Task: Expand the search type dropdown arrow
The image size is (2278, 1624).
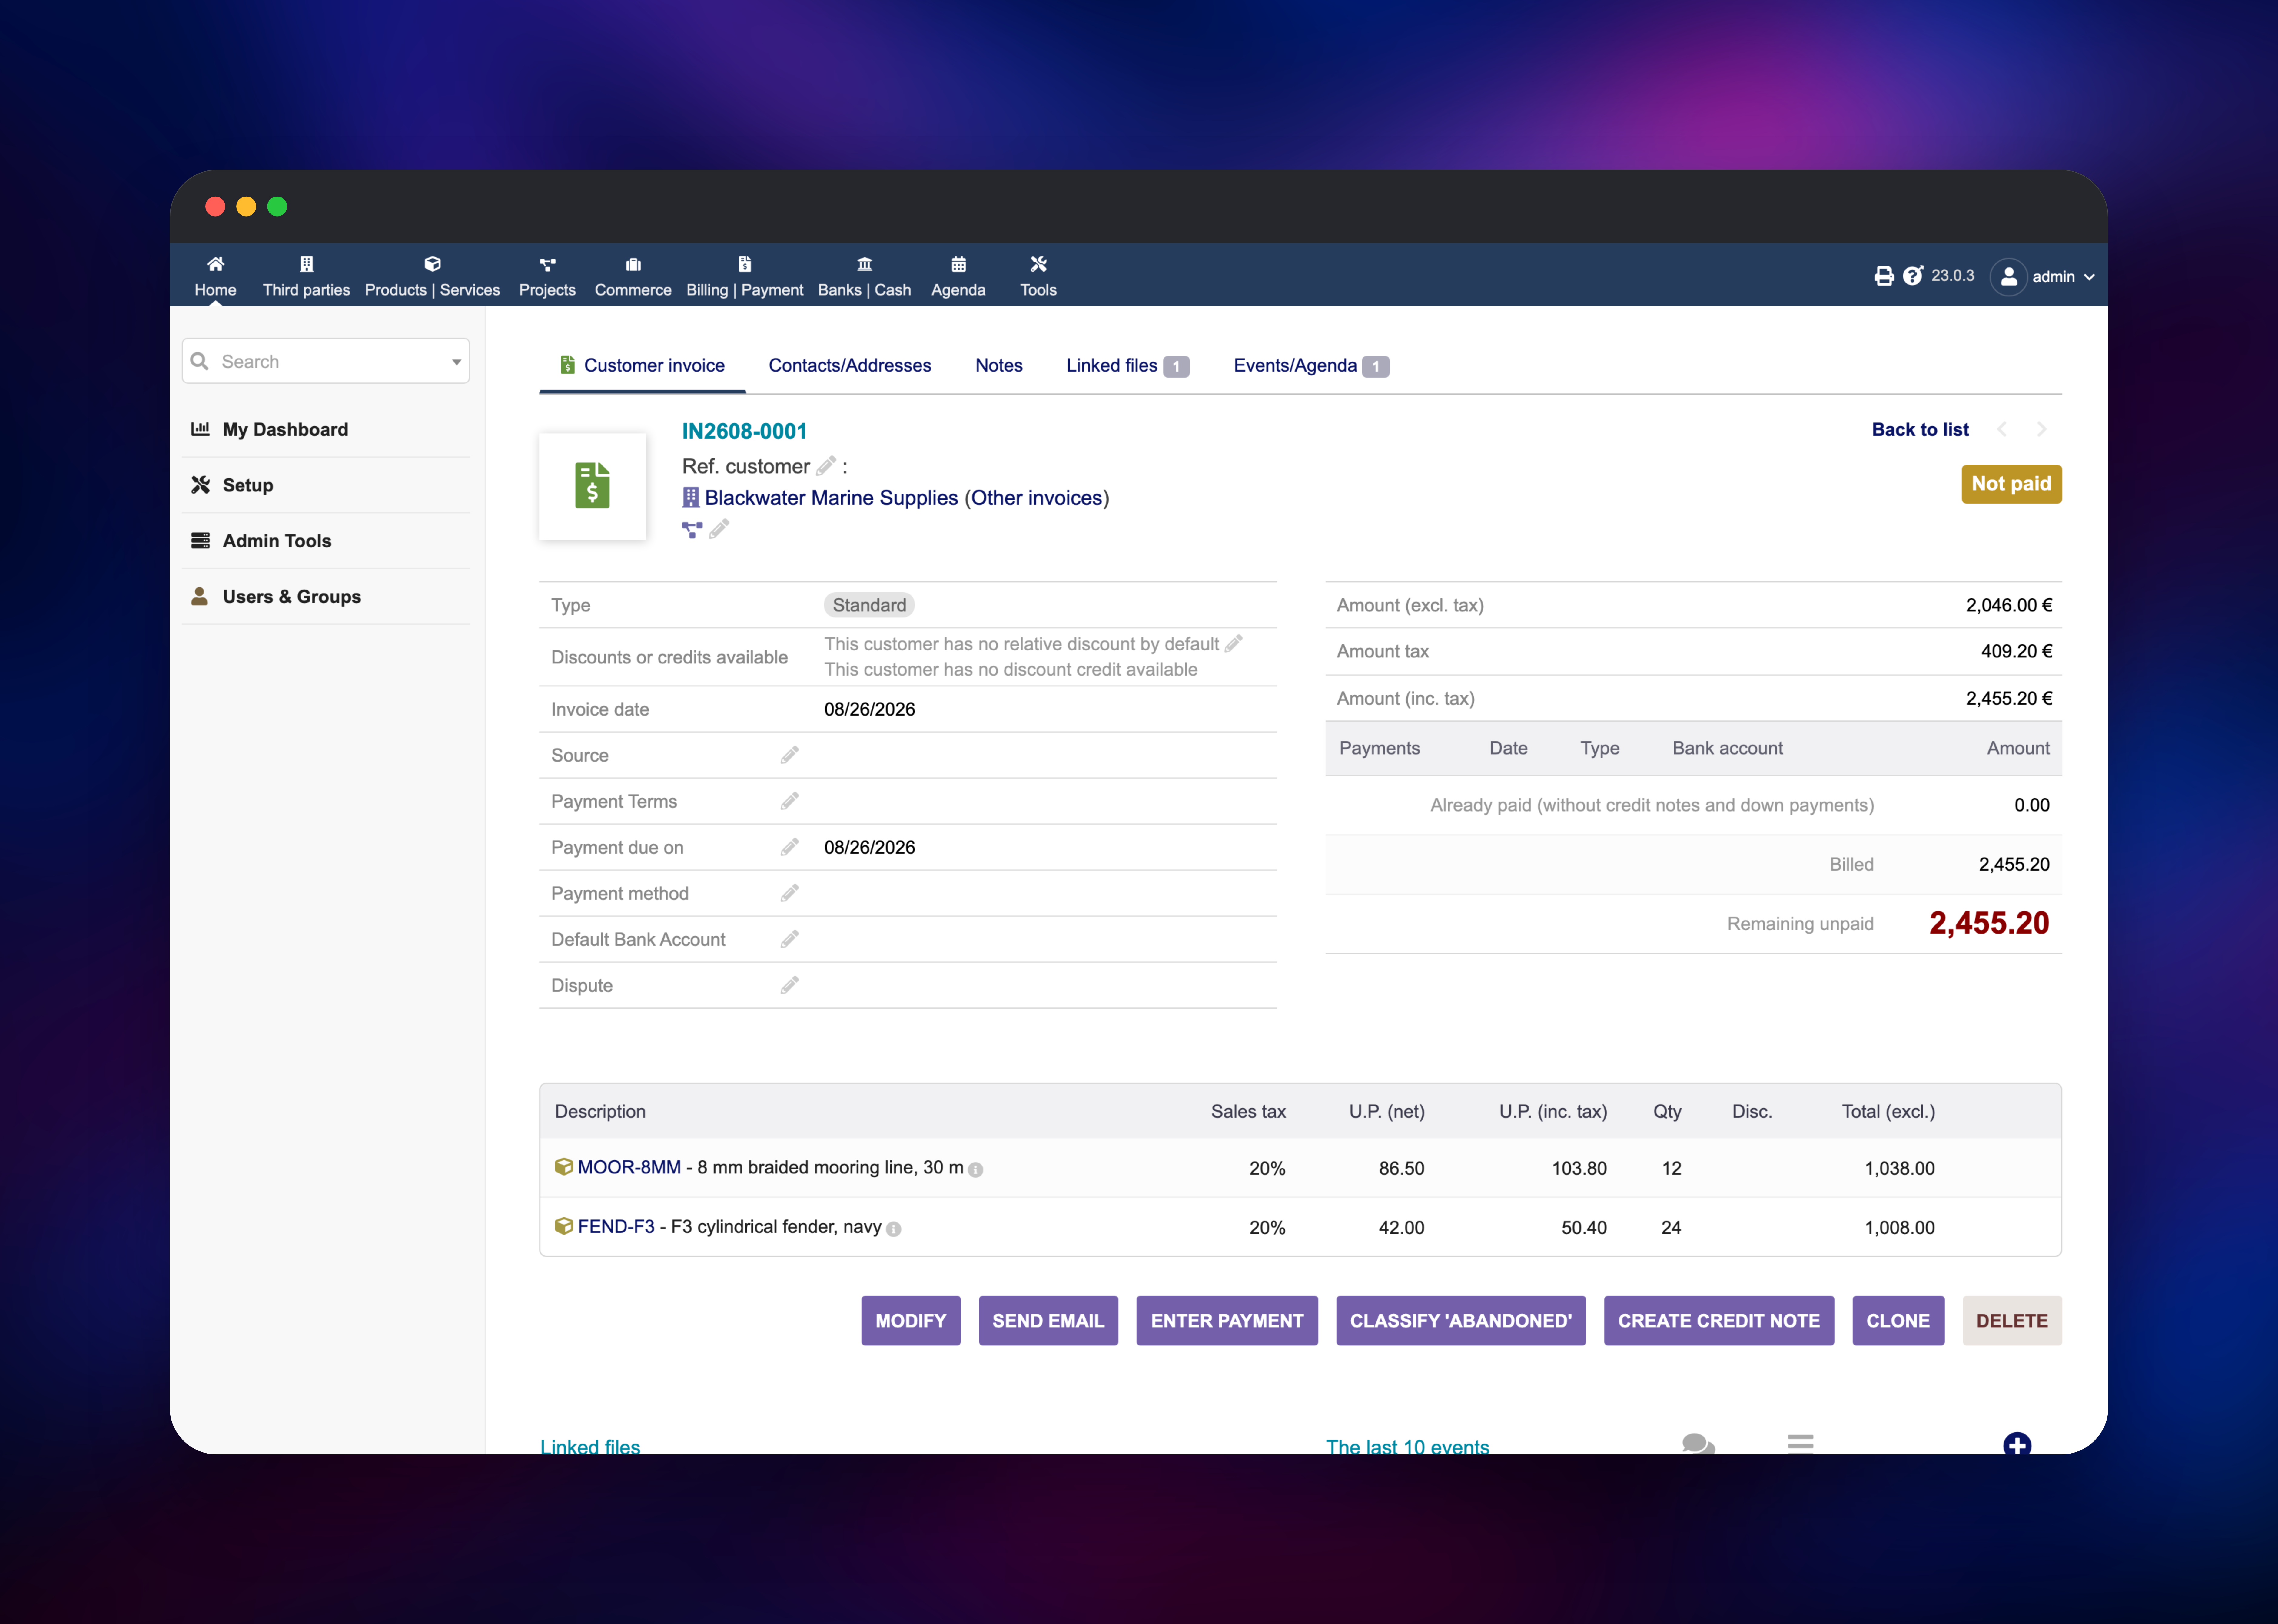Action: tap(456, 362)
